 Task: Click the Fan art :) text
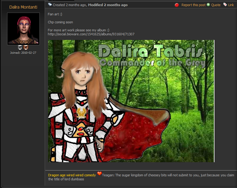pyautogui.click(x=55, y=14)
